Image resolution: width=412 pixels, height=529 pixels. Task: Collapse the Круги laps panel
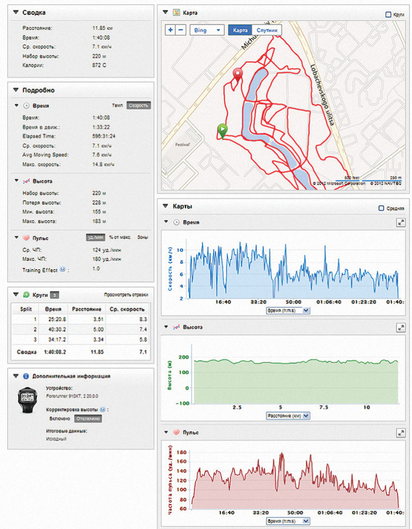(15, 294)
